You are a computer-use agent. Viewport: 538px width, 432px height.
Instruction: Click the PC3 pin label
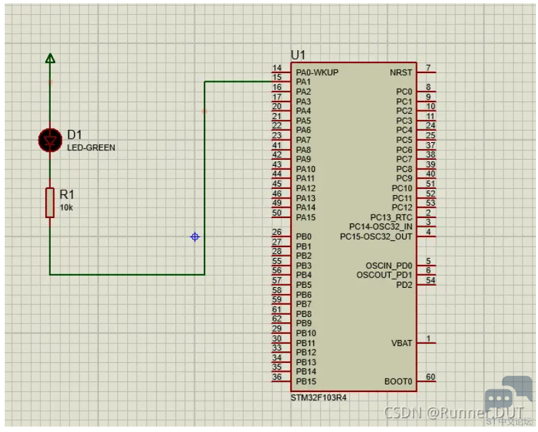404,121
